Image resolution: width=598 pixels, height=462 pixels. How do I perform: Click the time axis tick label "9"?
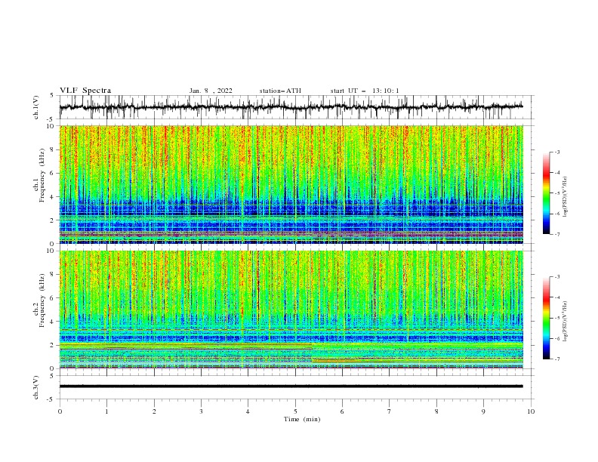pyautogui.click(x=483, y=411)
